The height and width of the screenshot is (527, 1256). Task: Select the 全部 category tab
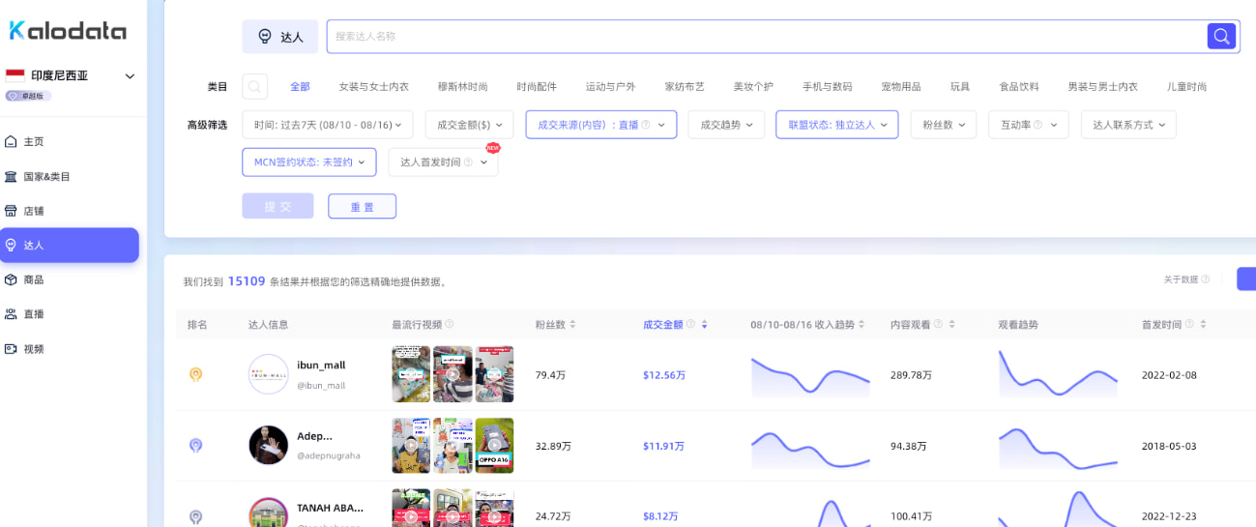click(300, 86)
